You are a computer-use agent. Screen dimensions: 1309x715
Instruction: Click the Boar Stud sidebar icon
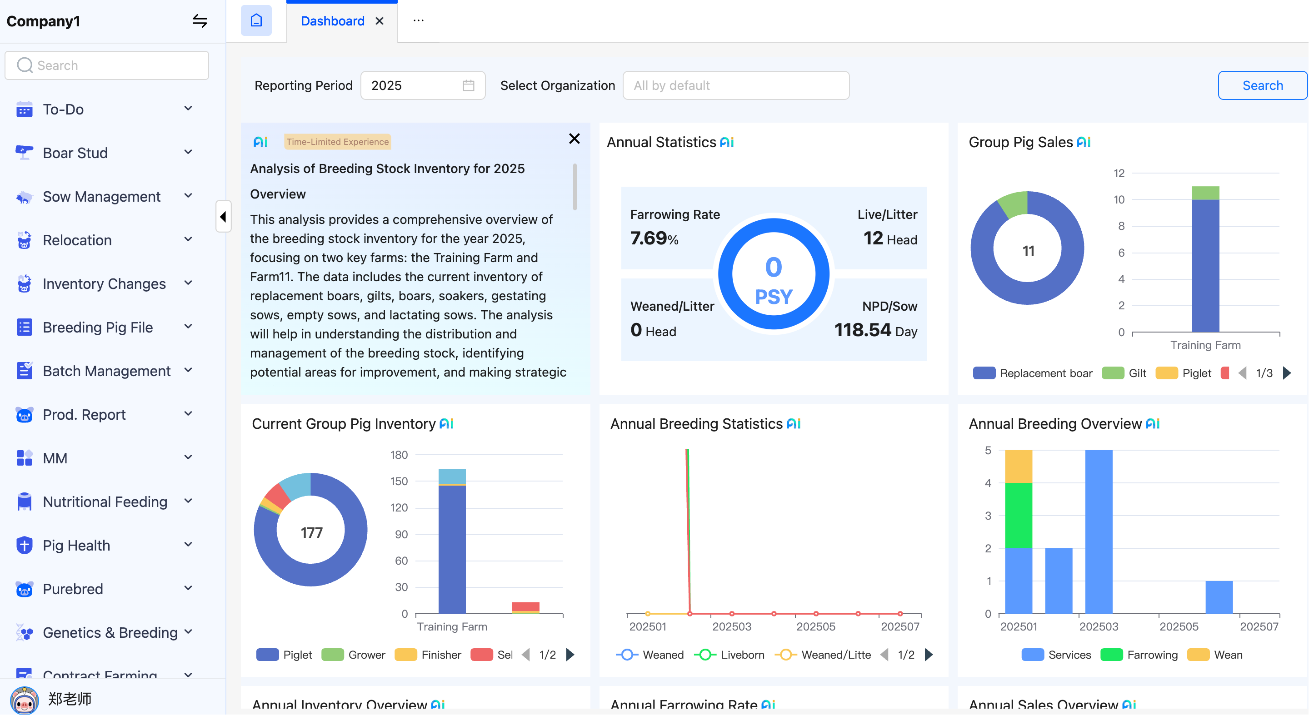[x=24, y=152]
